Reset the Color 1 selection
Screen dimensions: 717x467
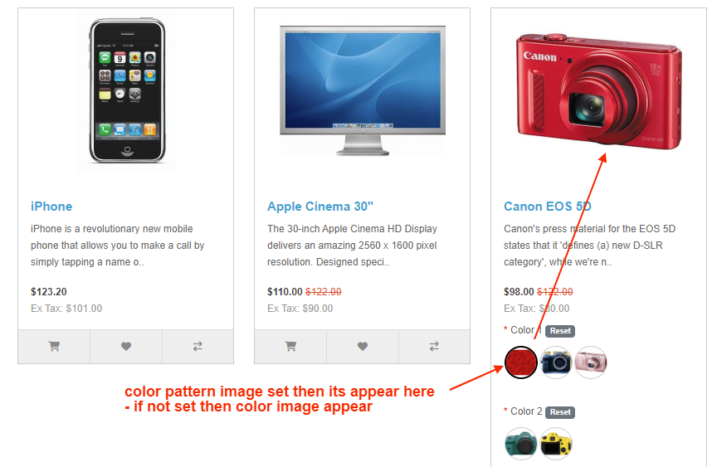tap(560, 331)
